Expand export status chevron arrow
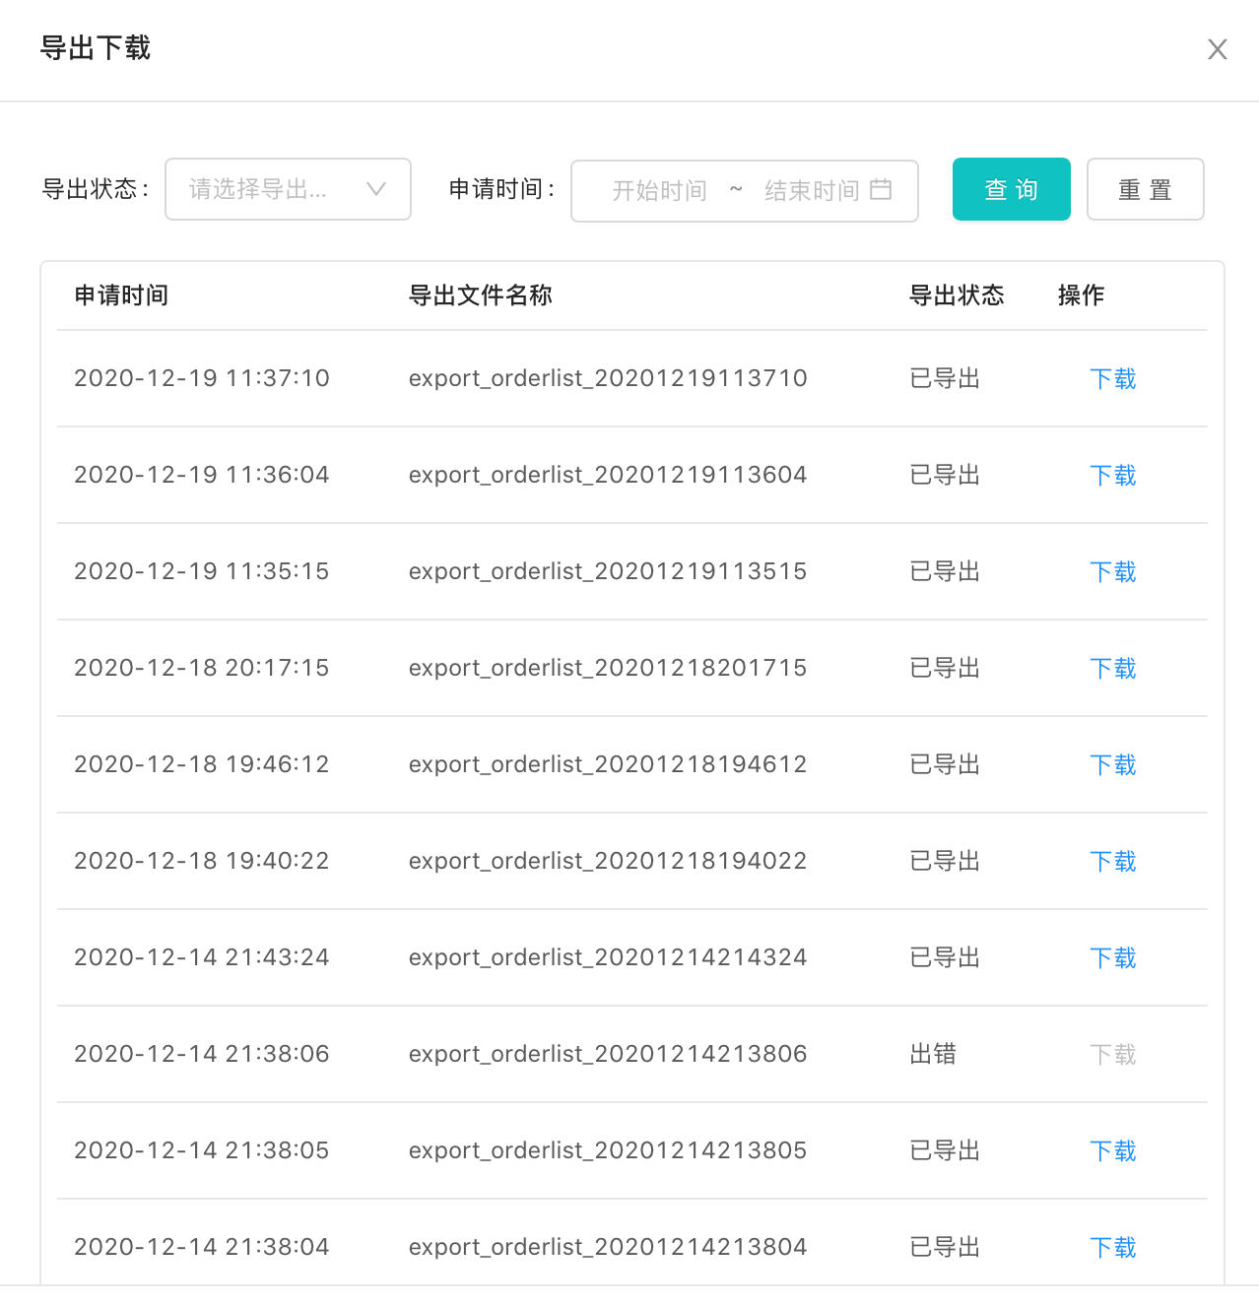This screenshot has width=1259, height=1308. (375, 189)
